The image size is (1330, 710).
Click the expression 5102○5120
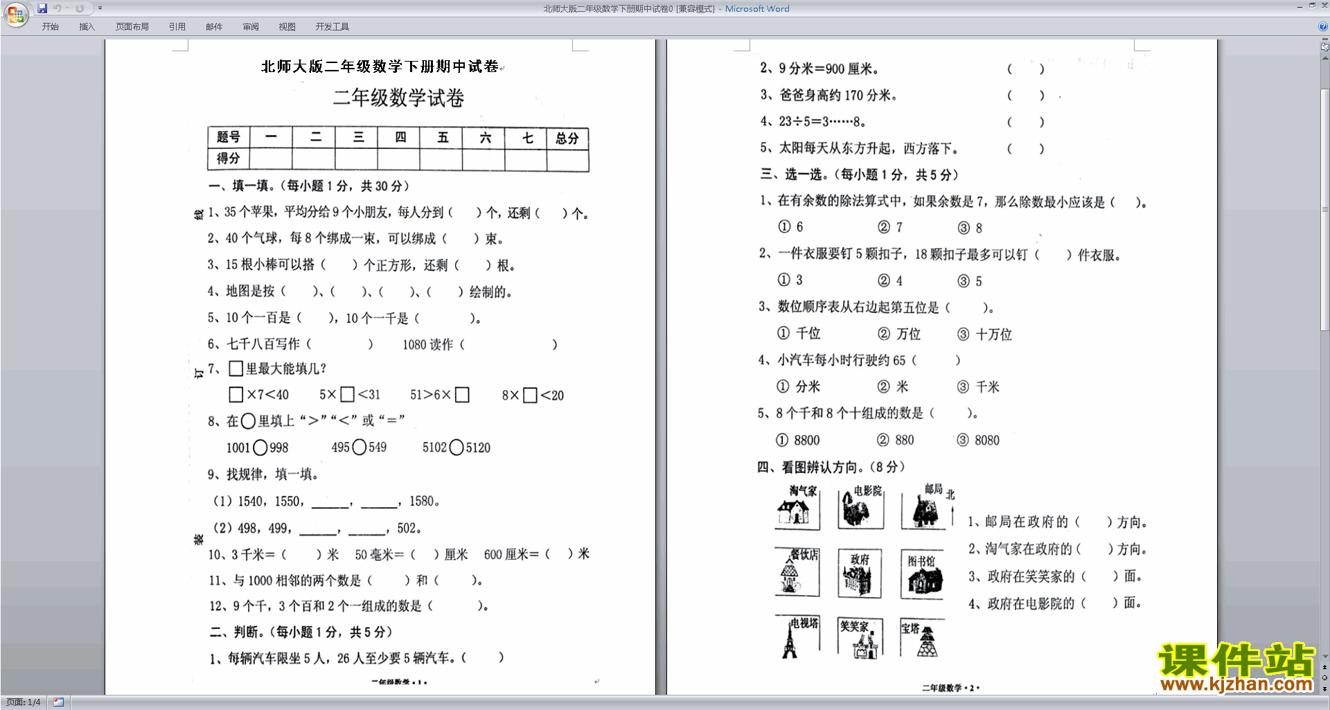coord(456,447)
